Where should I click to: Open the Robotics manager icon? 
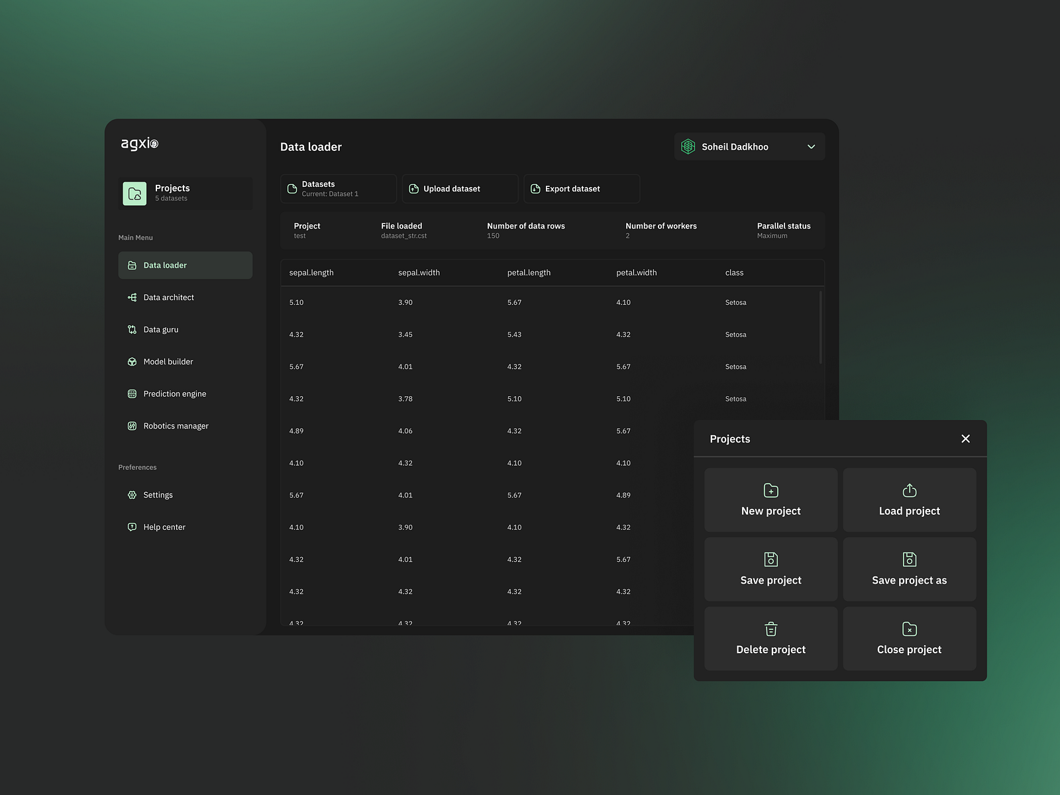tap(132, 425)
